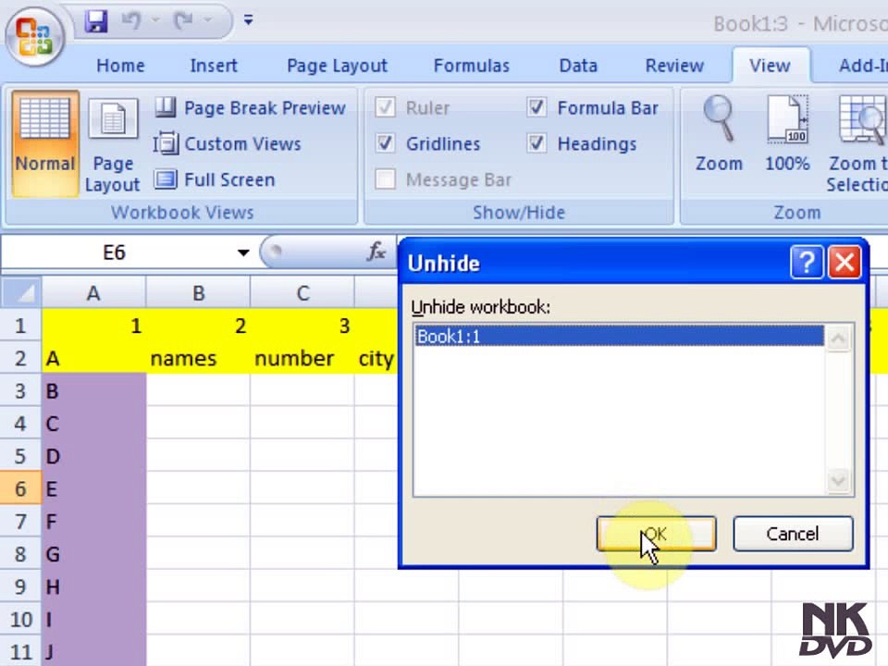Select column B header
Screen dimensions: 888x666
click(198, 293)
